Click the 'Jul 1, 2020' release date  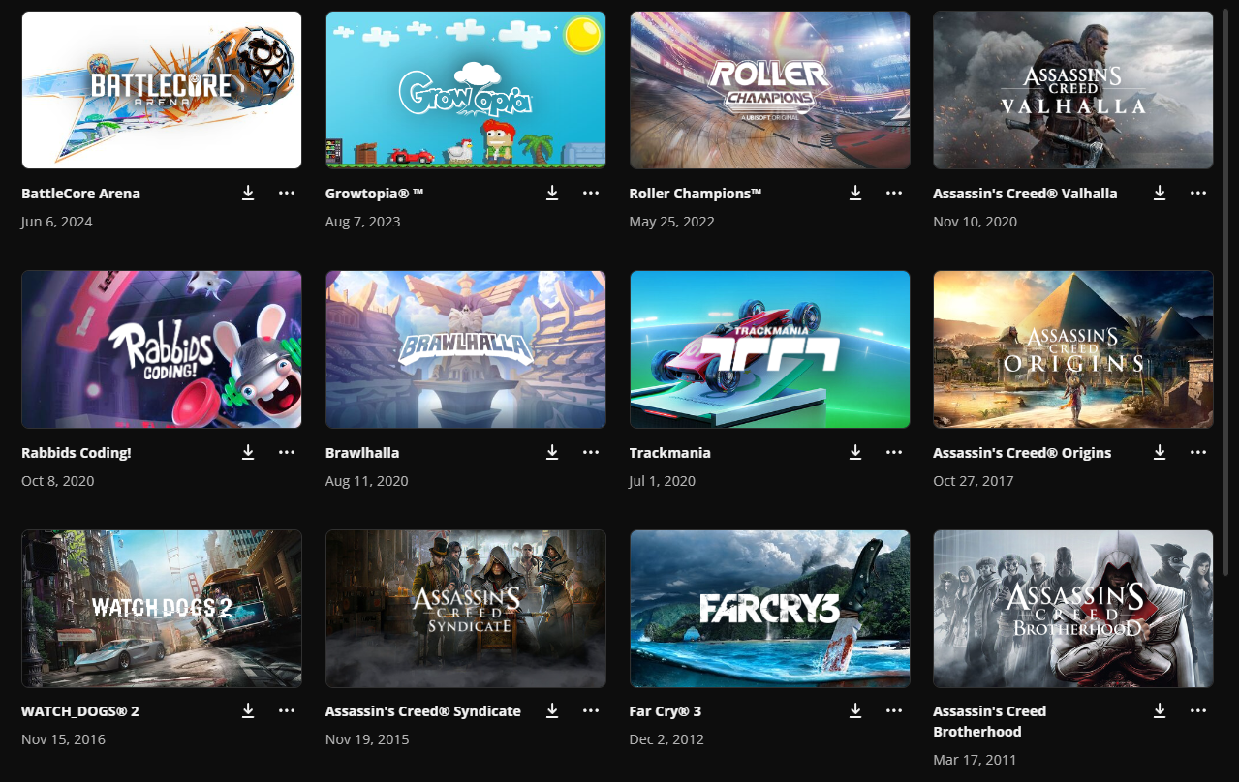point(663,481)
